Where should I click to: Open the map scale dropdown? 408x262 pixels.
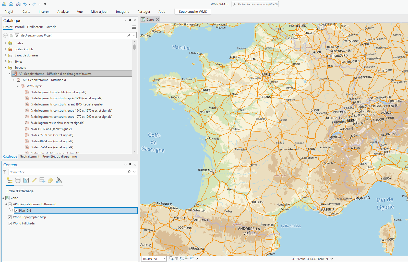point(165,259)
